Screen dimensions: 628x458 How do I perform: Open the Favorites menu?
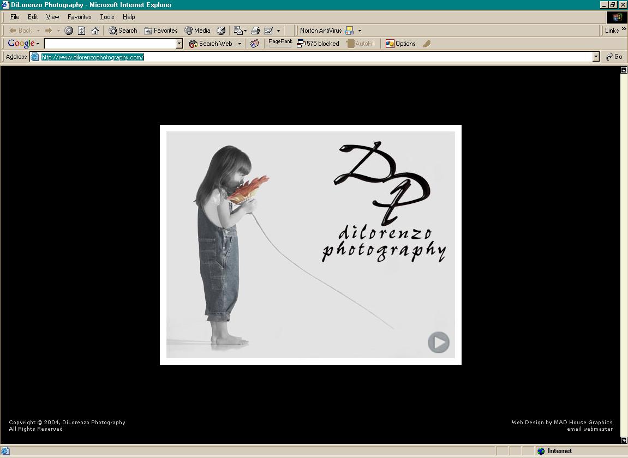point(79,17)
